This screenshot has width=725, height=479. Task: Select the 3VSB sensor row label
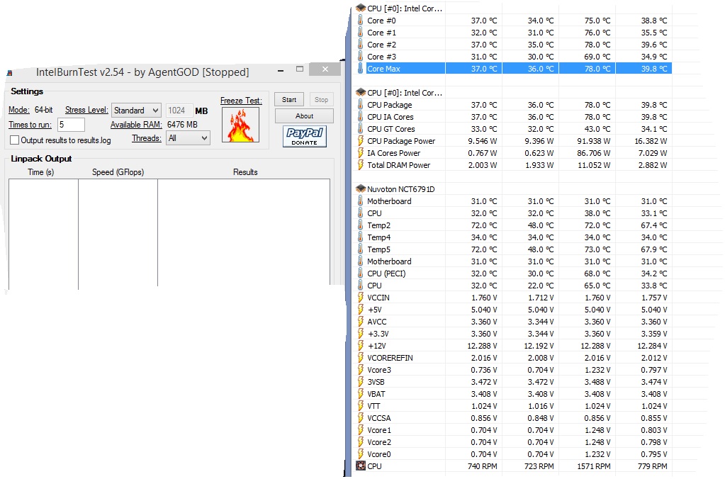376,381
